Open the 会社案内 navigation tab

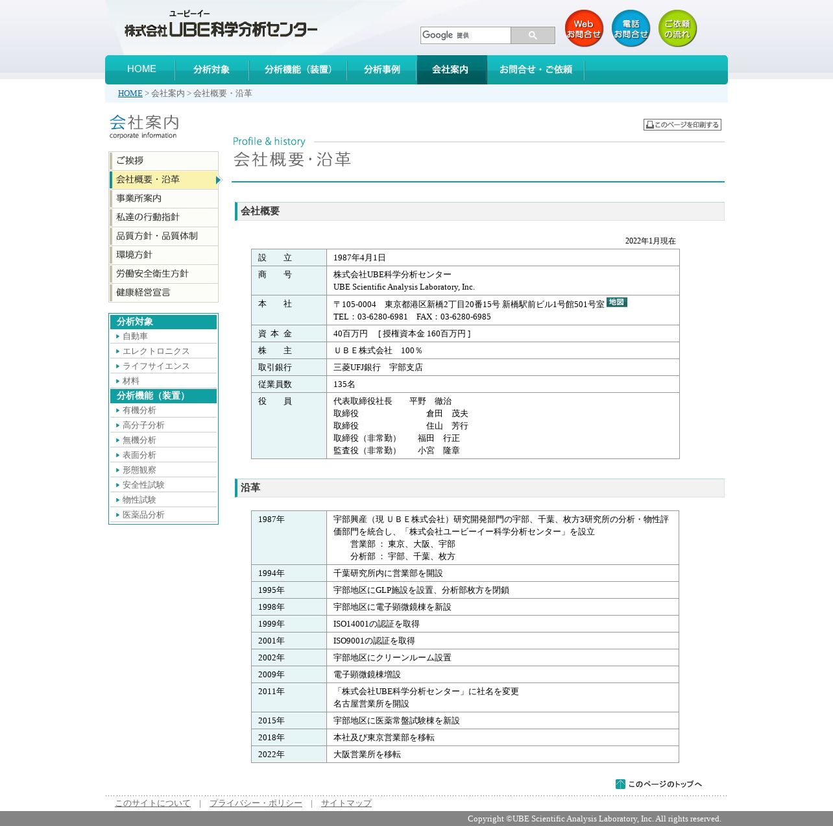(451, 69)
